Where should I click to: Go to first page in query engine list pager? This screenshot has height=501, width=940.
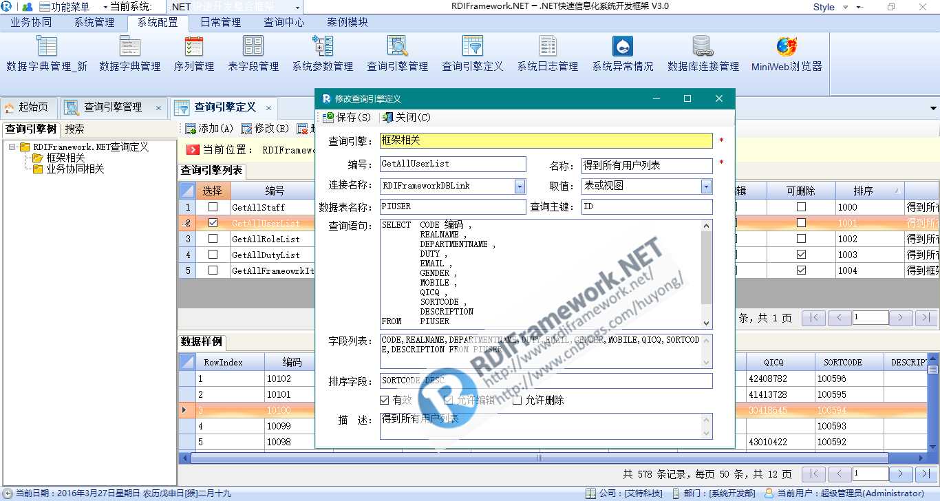click(814, 318)
